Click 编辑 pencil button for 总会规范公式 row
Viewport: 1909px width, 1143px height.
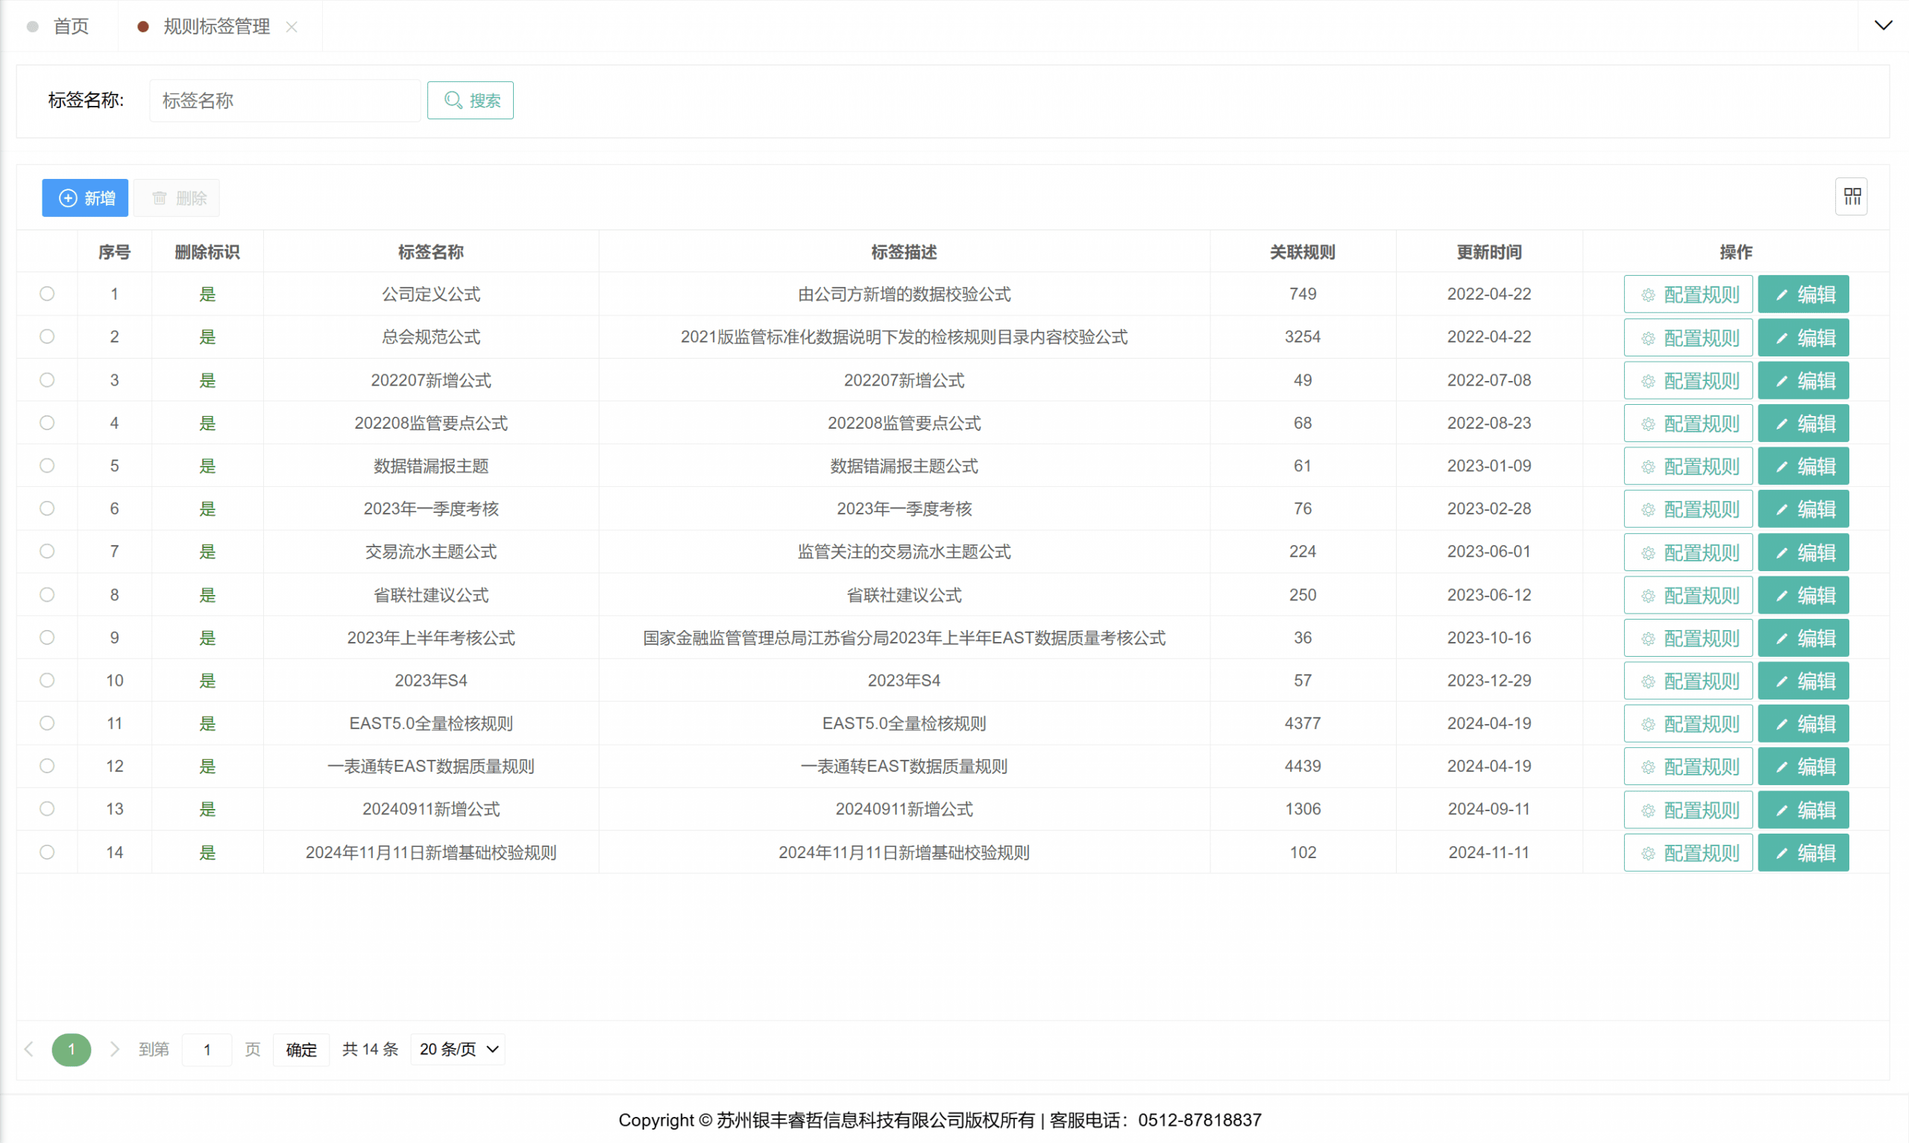(x=1802, y=337)
